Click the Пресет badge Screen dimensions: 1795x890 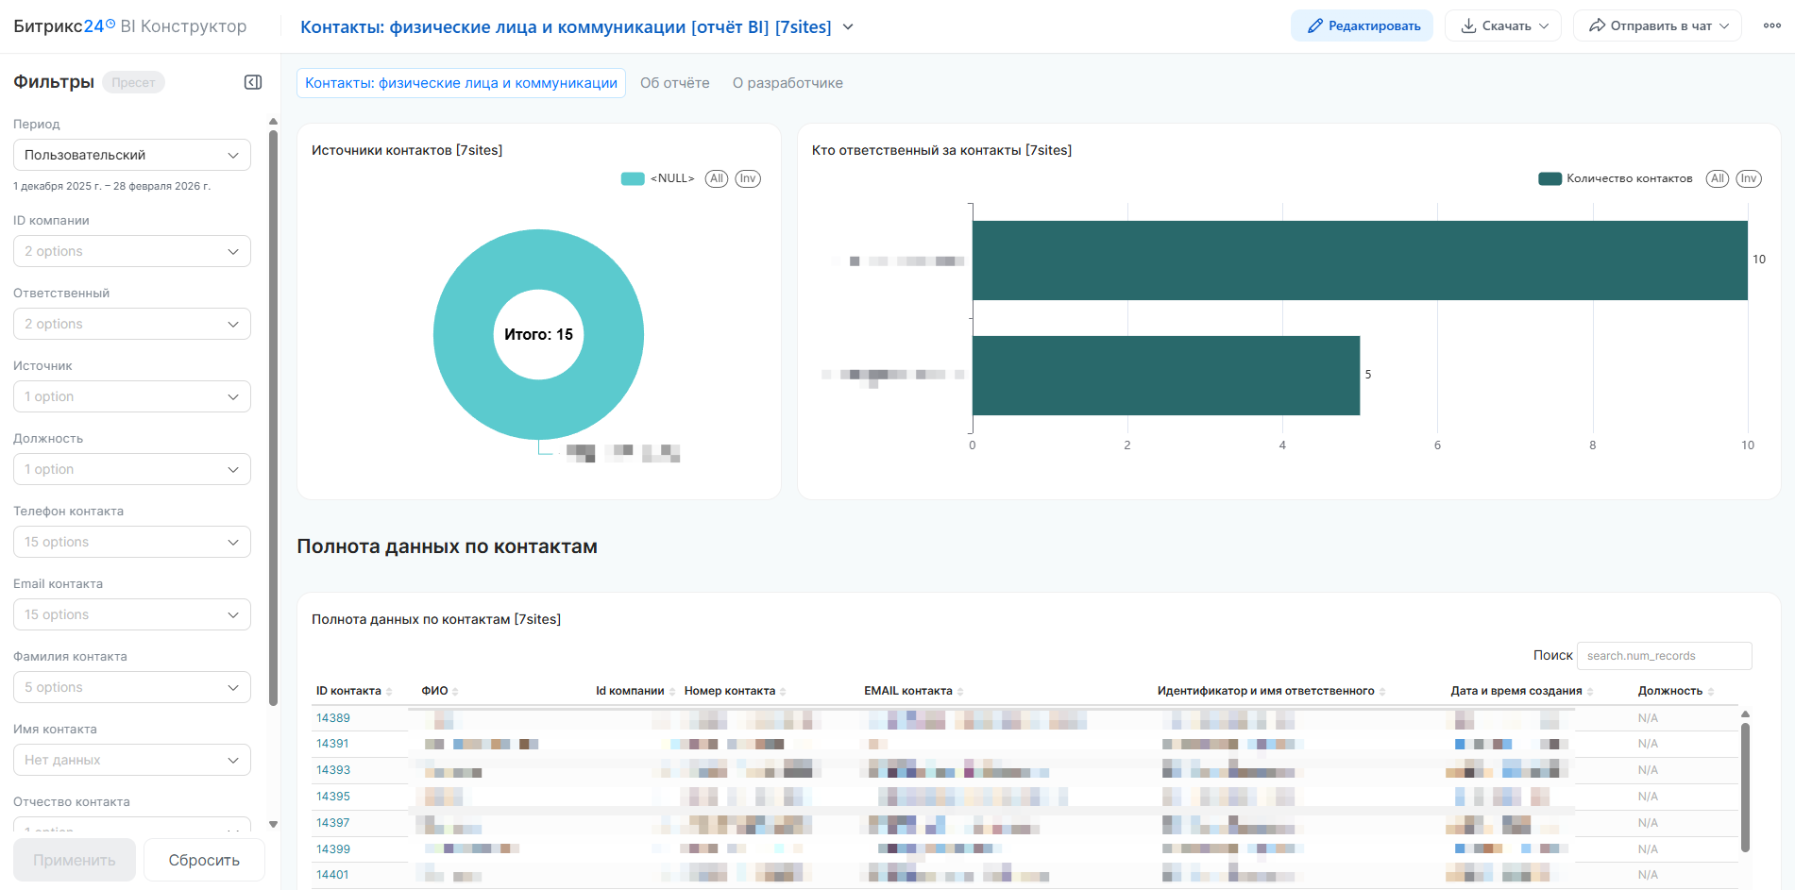133,82
